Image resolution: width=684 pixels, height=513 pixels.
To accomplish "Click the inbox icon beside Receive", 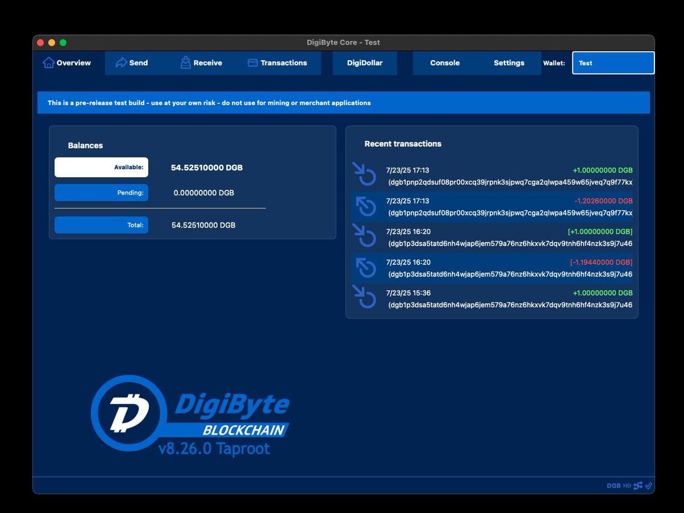I will [x=185, y=63].
